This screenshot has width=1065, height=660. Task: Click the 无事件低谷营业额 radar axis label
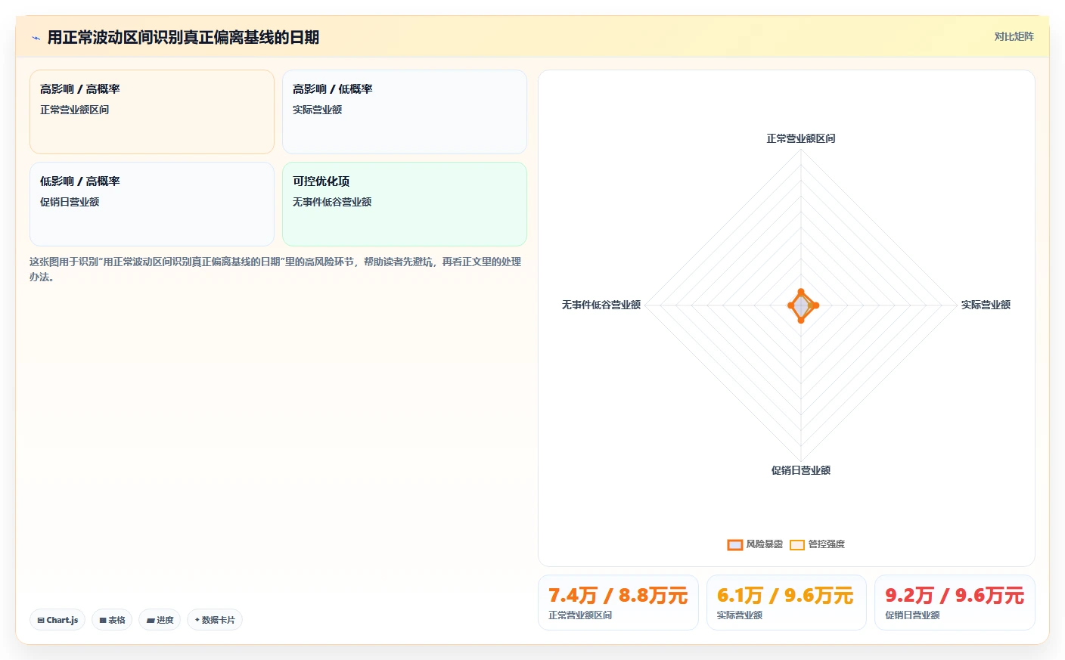click(x=601, y=305)
